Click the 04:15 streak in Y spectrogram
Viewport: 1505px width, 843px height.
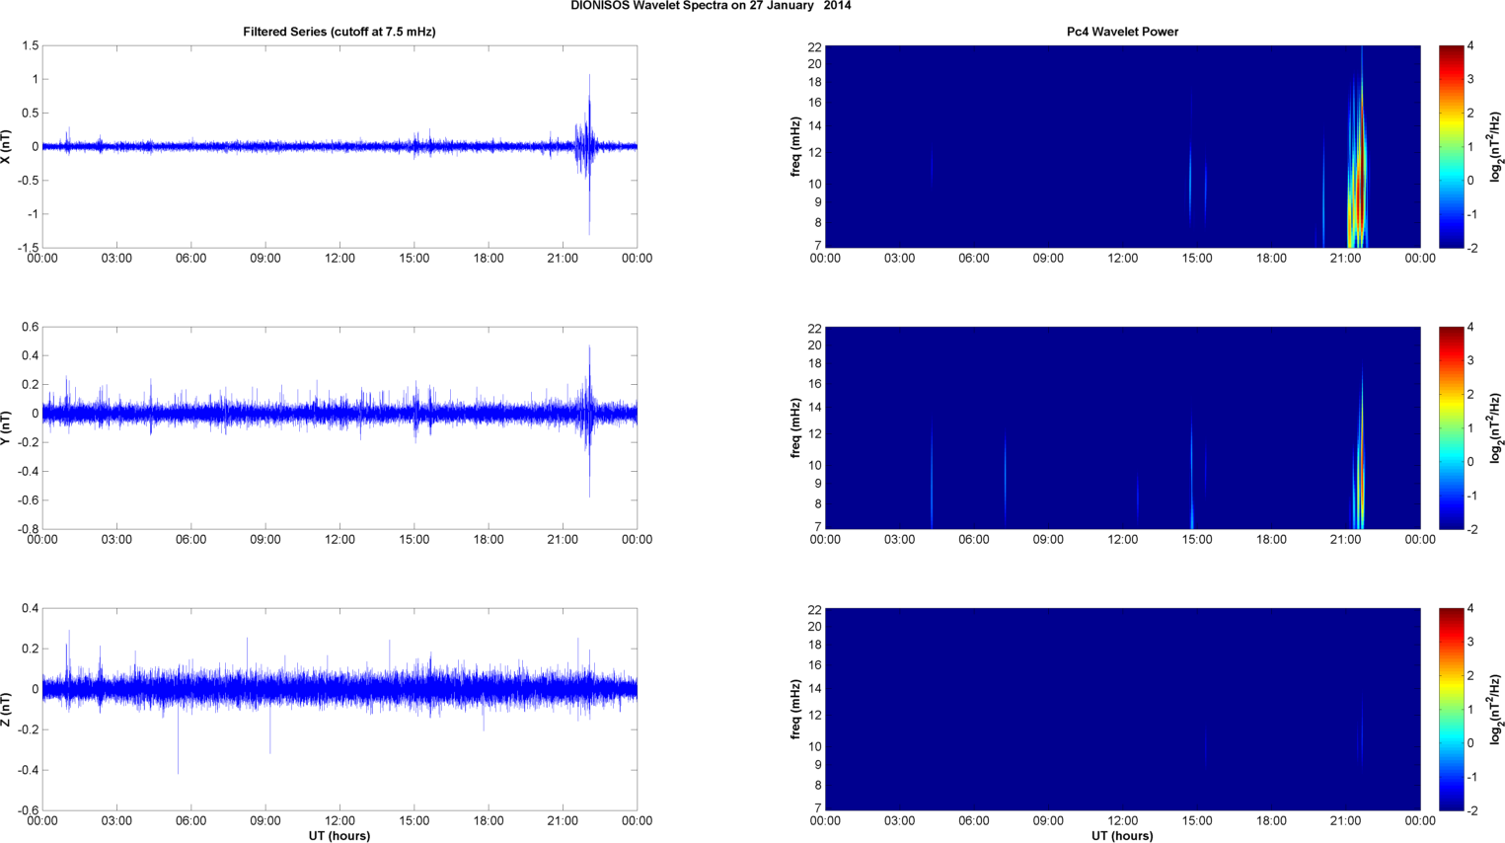pos(932,474)
